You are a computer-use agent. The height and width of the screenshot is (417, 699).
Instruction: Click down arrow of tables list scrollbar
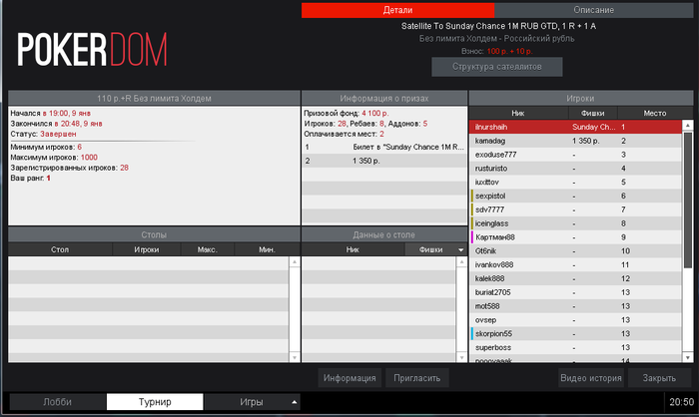pos(295,357)
